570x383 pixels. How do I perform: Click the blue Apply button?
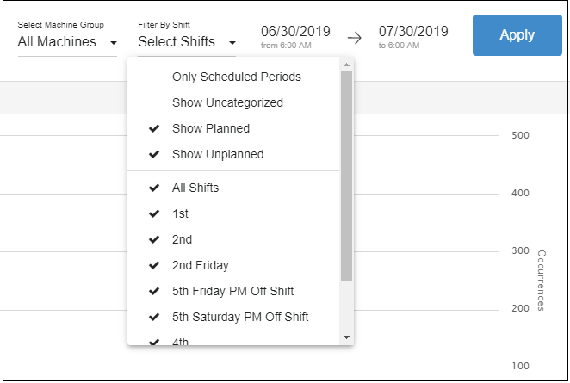tap(517, 35)
